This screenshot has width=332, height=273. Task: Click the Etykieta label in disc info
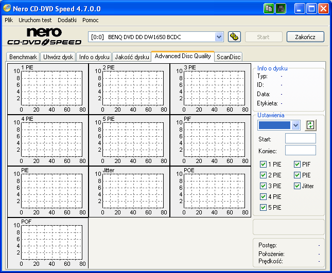click(268, 103)
